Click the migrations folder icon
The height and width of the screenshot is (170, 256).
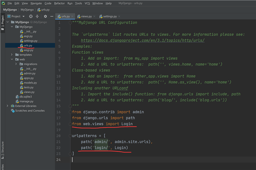(x=21, y=64)
